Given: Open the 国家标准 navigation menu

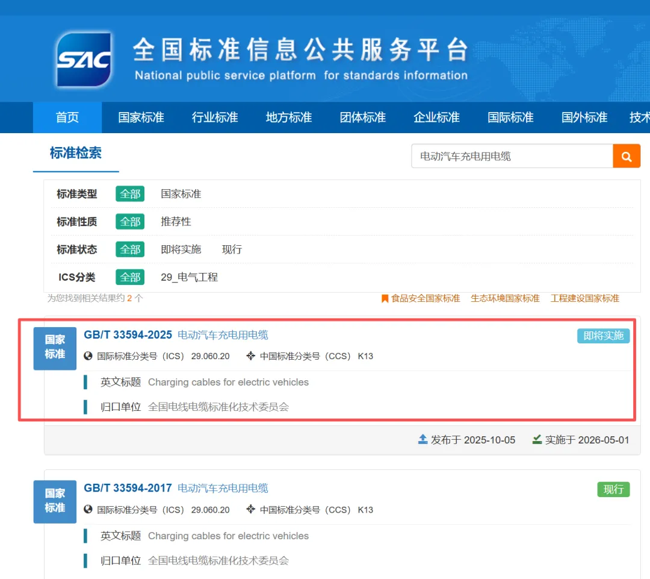Looking at the screenshot, I should pyautogui.click(x=141, y=117).
